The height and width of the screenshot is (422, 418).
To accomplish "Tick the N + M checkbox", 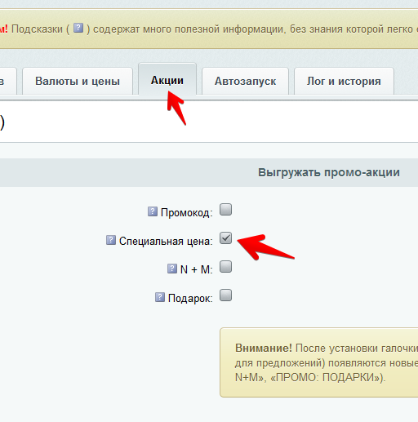I will [225, 267].
